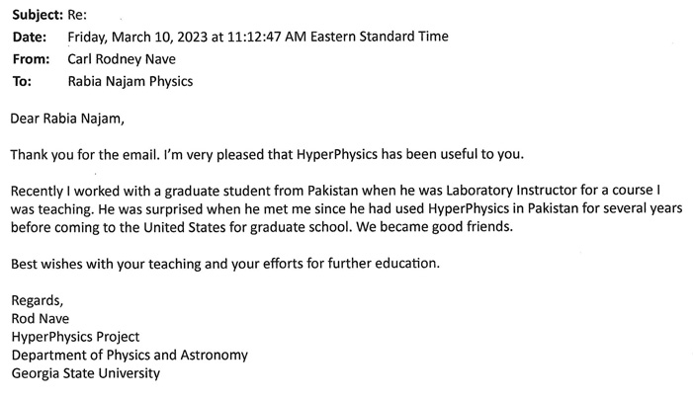Screen dimensions: 693x399
Task: Click "Laboratory Instructor" in the second paragraph
Action: pos(511,191)
